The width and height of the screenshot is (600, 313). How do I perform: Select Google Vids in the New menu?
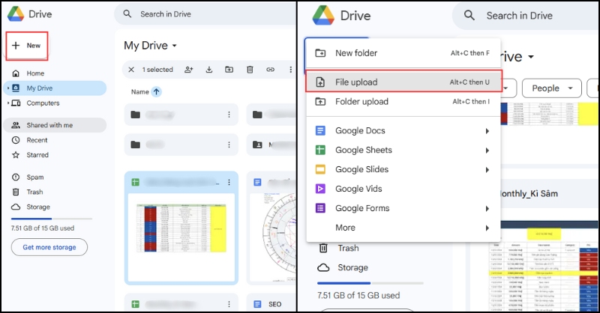403,189
